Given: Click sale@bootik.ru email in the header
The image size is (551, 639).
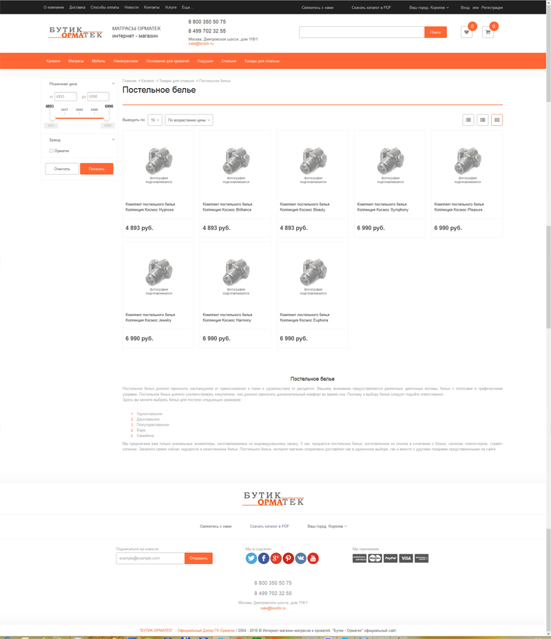Looking at the screenshot, I should point(200,43).
